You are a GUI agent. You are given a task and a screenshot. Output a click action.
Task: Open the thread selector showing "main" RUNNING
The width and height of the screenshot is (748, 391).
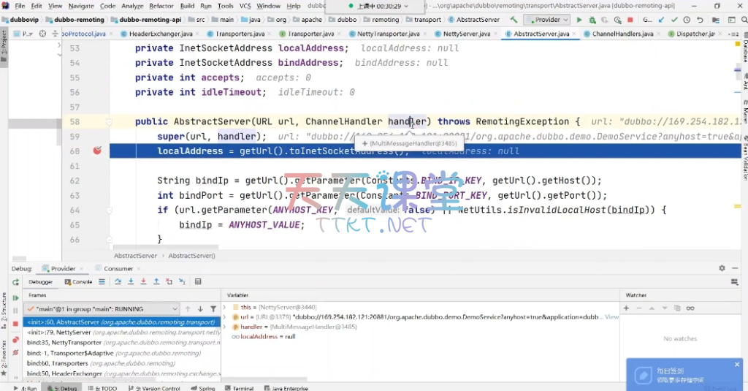click(102, 309)
